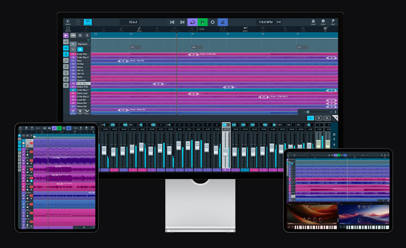Open the Shop
This screenshot has width=406, height=248.
coord(313,22)
